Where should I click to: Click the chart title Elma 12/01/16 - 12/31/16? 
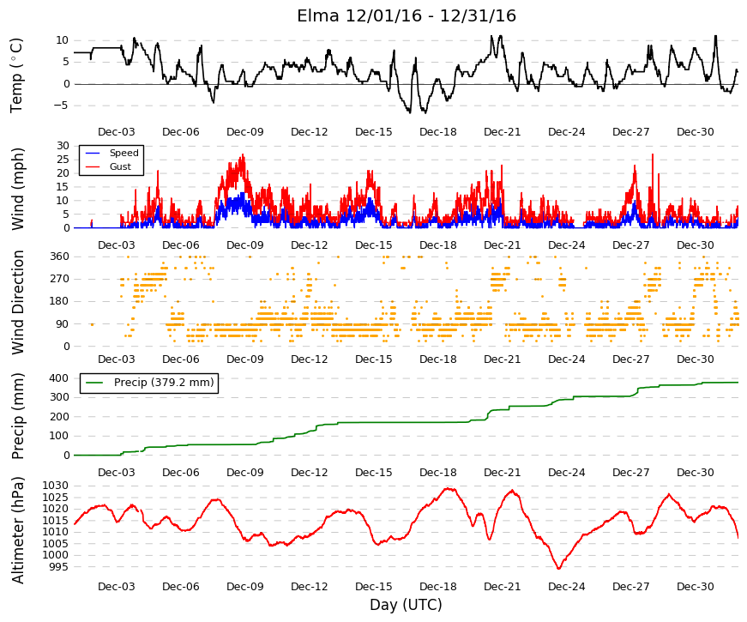tap(407, 15)
